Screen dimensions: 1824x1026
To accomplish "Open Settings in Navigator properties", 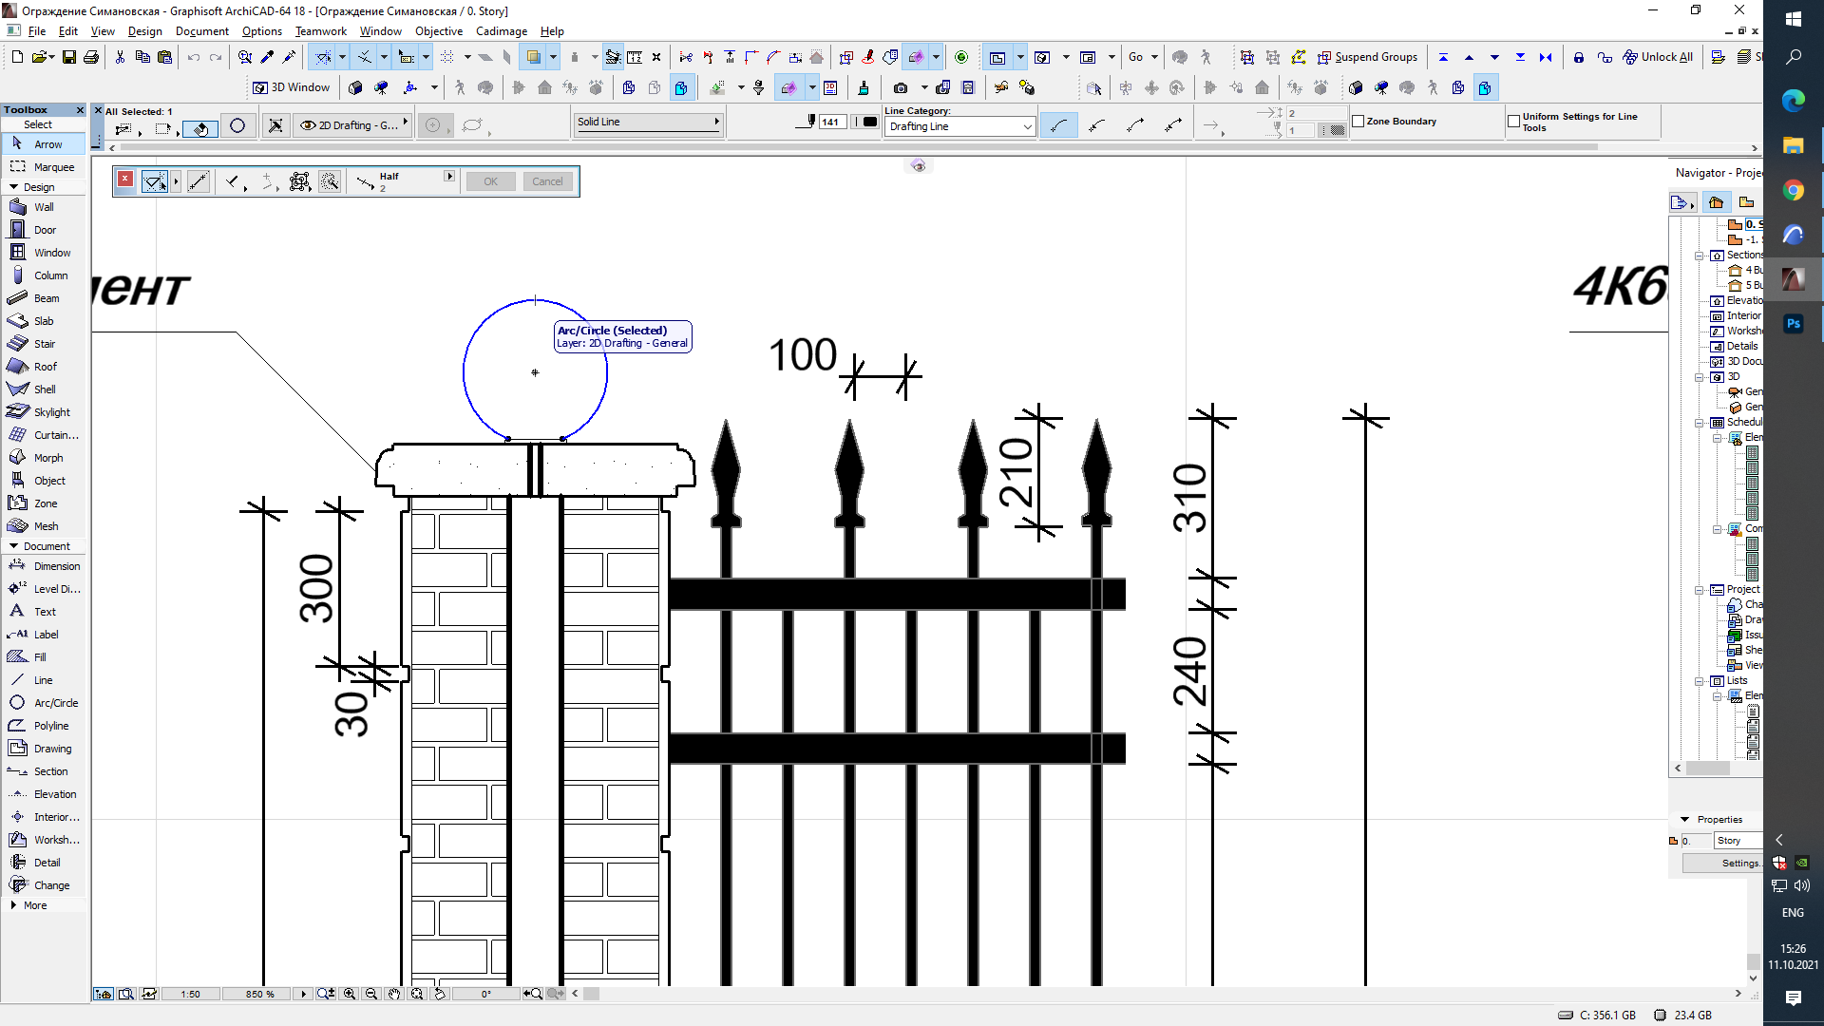I will tap(1722, 863).
